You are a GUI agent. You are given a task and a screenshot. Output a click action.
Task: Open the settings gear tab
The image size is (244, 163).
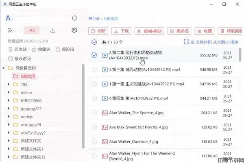74,30
